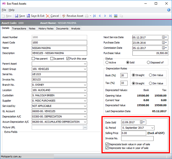Go to the previous asset record
172x159 pixels.
pyautogui.click(x=100, y=16)
